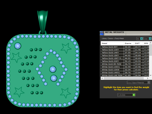The height and width of the screenshot is (114, 152).
Task: Close the Metal Weights panel
Action: click(151, 33)
